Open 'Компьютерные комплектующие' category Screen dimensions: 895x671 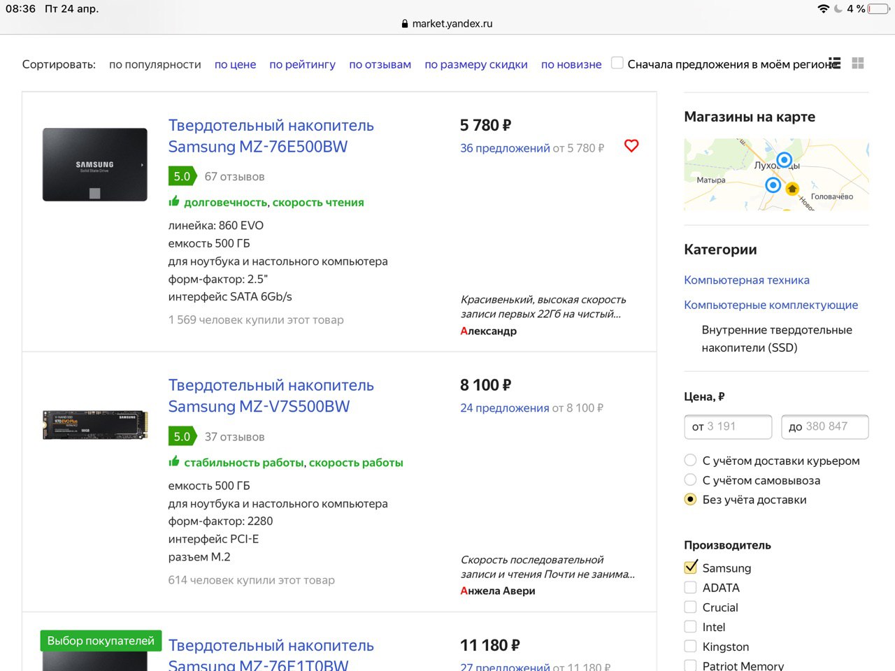(771, 305)
